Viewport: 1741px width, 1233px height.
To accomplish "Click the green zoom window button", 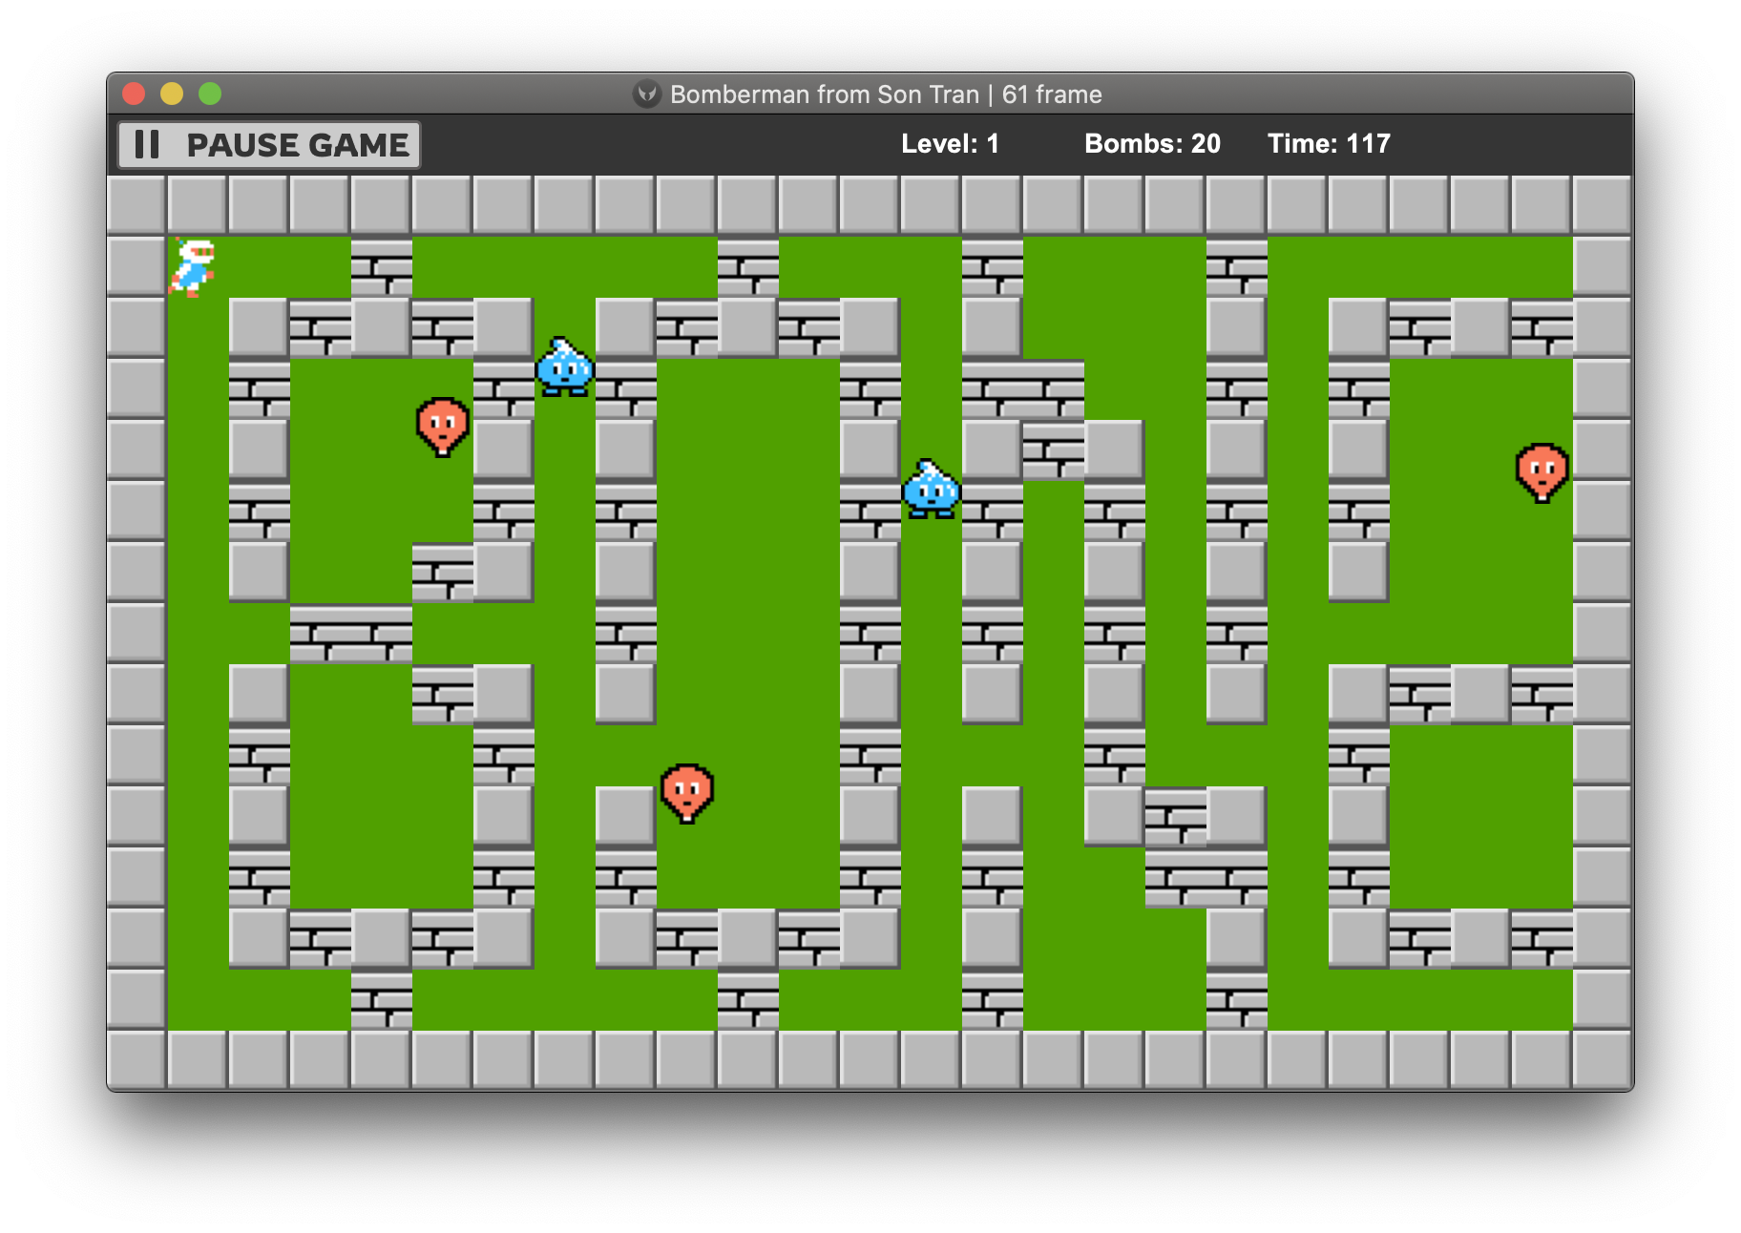I will (x=210, y=94).
